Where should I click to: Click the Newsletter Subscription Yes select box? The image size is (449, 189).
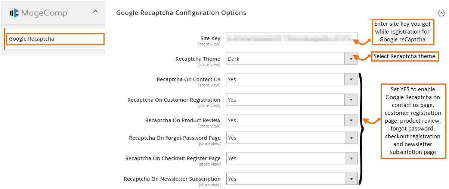point(292,179)
